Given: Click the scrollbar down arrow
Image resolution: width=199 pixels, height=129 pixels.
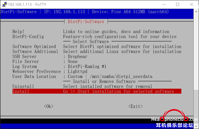Looking at the screenshot, I should (x=196, y=126).
